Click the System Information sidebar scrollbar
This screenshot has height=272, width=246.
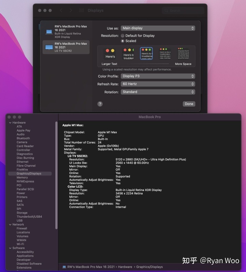(56, 175)
